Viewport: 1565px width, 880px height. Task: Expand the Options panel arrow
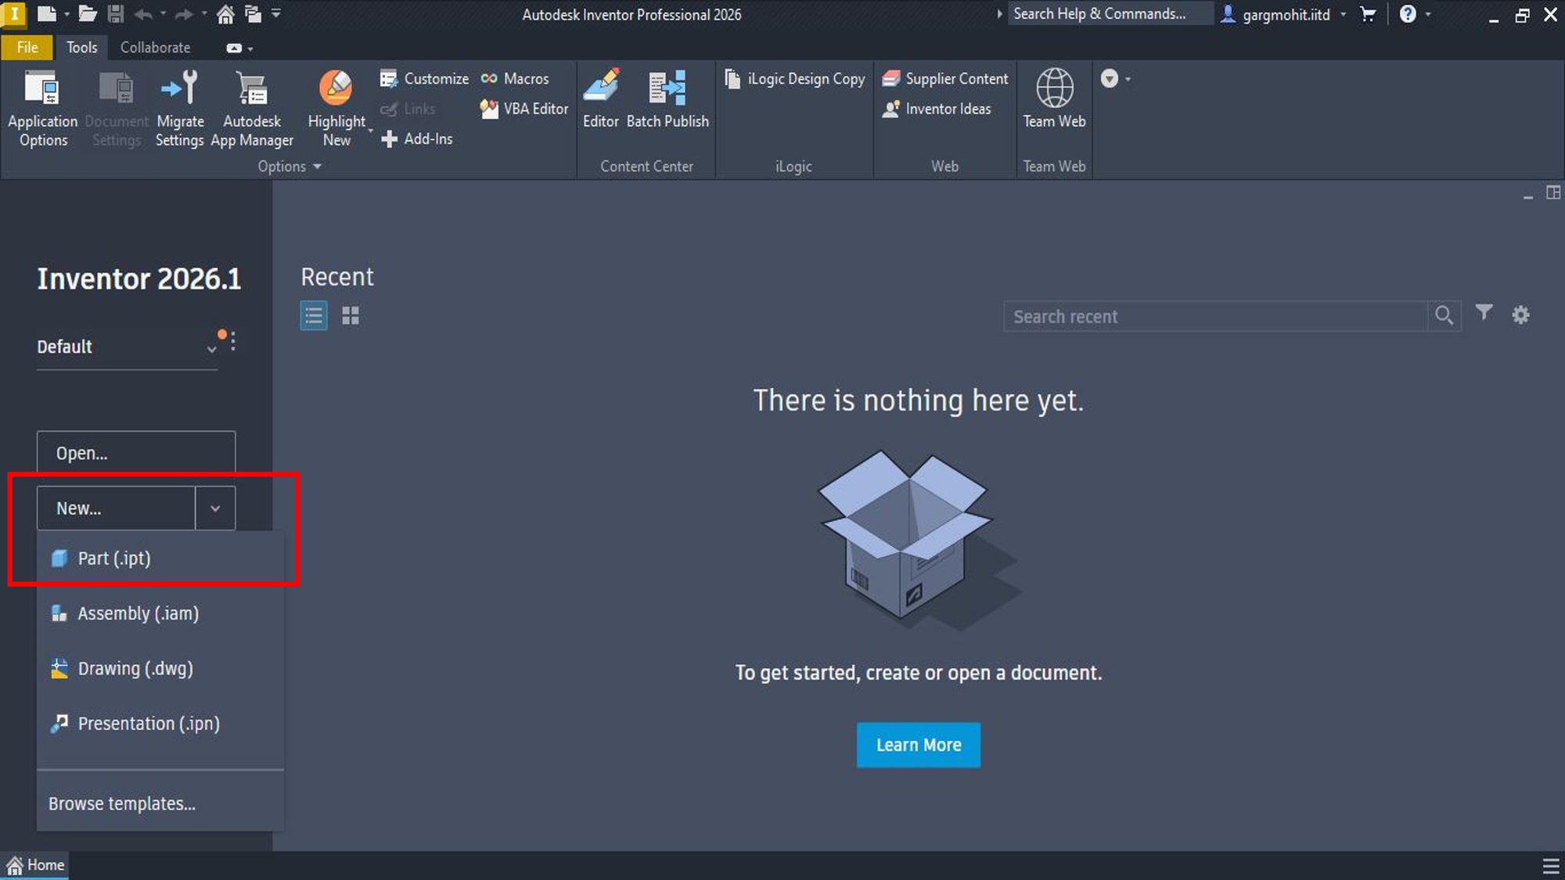point(317,167)
